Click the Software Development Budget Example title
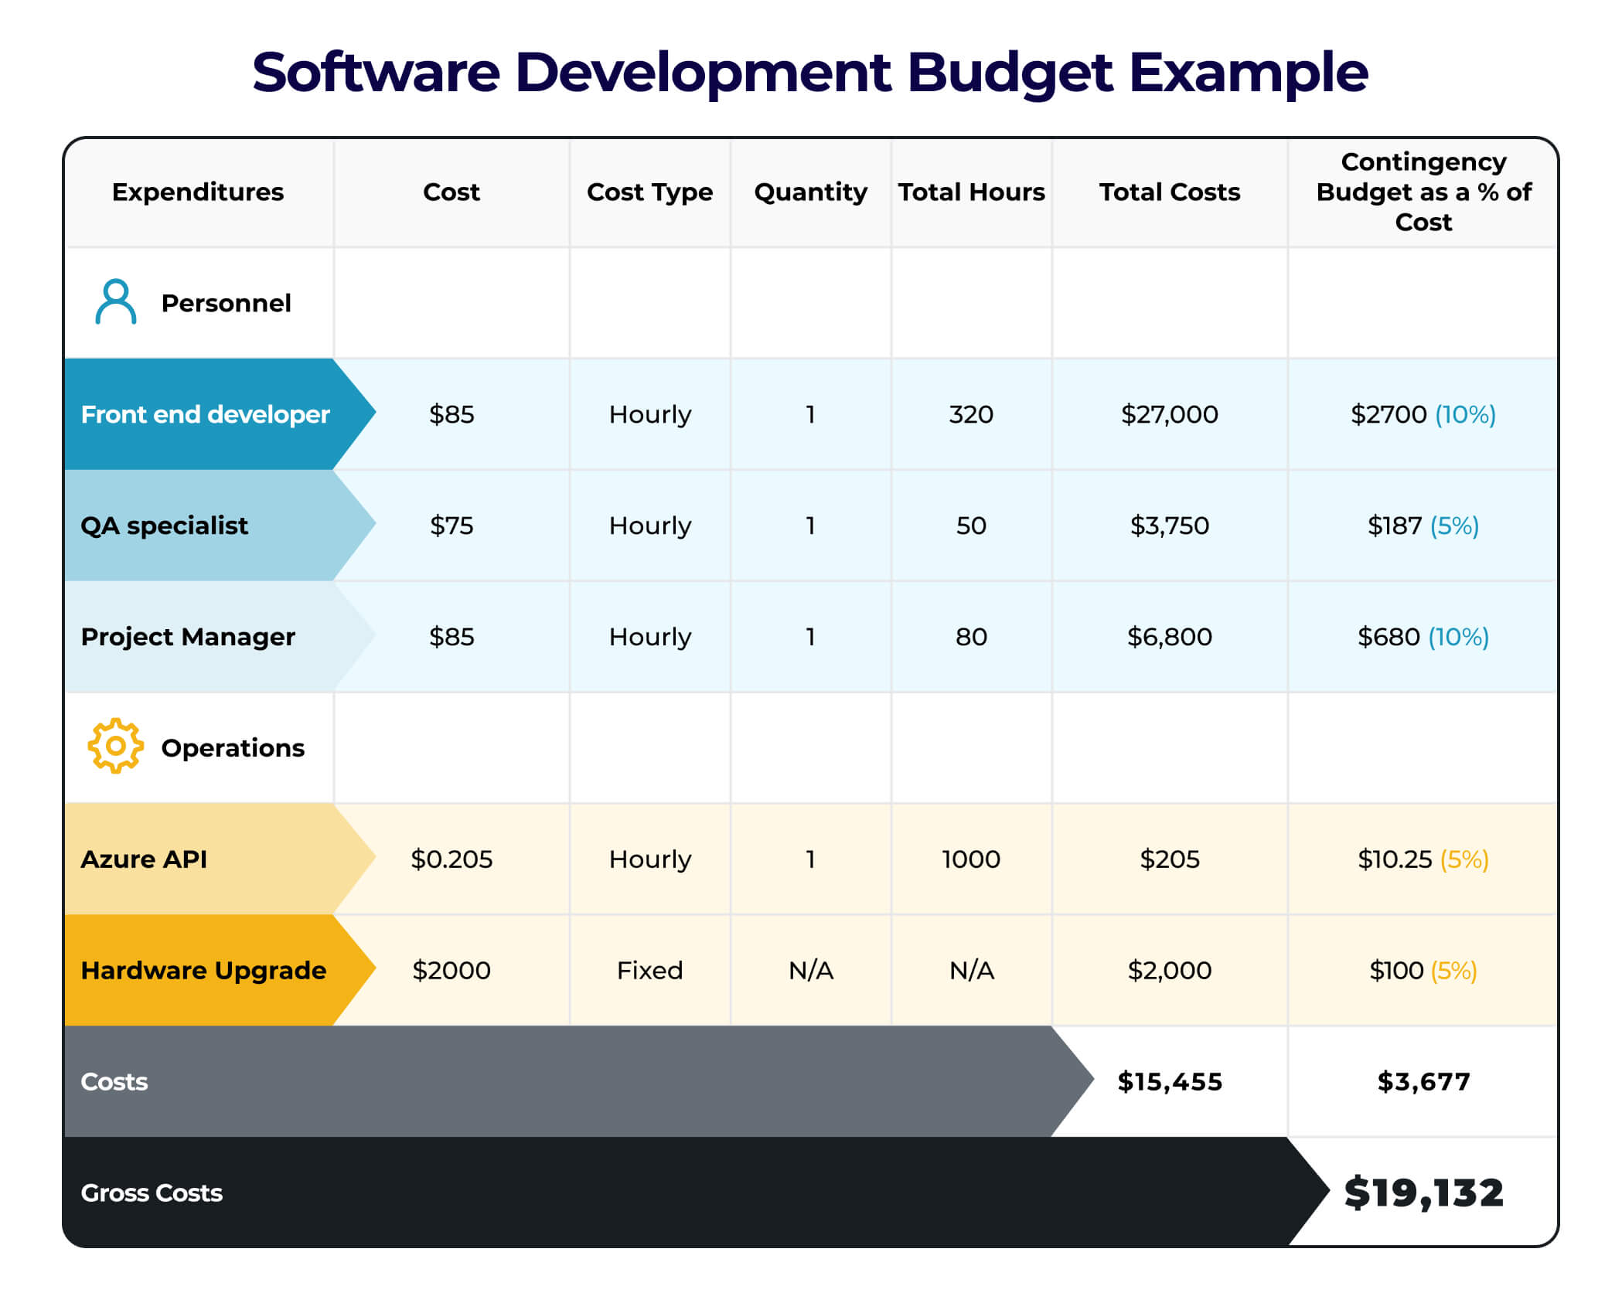The image size is (1622, 1310). pyautogui.click(x=811, y=72)
